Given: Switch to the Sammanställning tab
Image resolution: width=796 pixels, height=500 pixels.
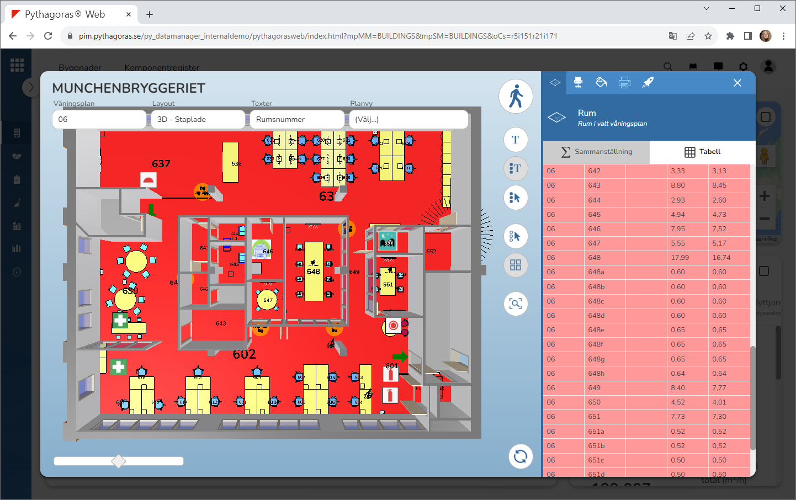Looking at the screenshot, I should (x=597, y=152).
